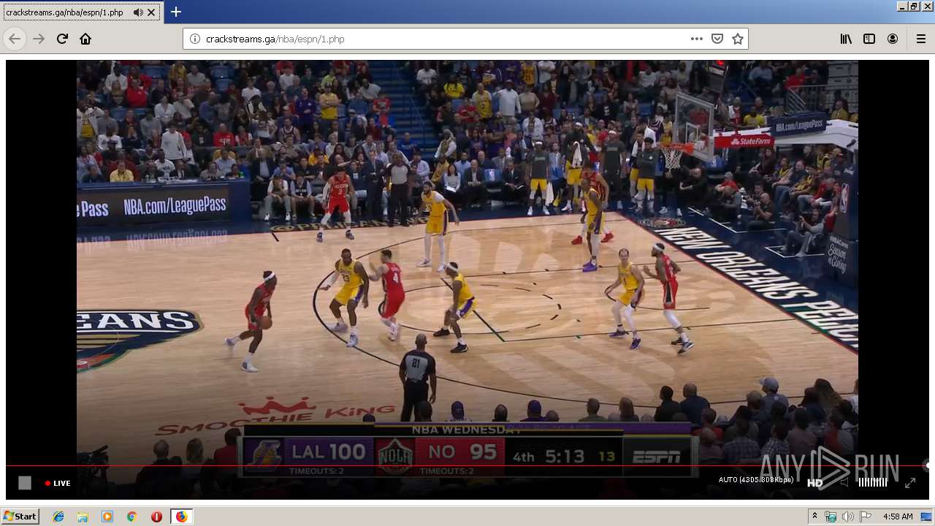935x526 pixels.
Task: Go back to previous page
Action: click(x=15, y=39)
